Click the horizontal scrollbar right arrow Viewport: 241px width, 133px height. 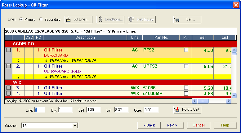(229, 101)
